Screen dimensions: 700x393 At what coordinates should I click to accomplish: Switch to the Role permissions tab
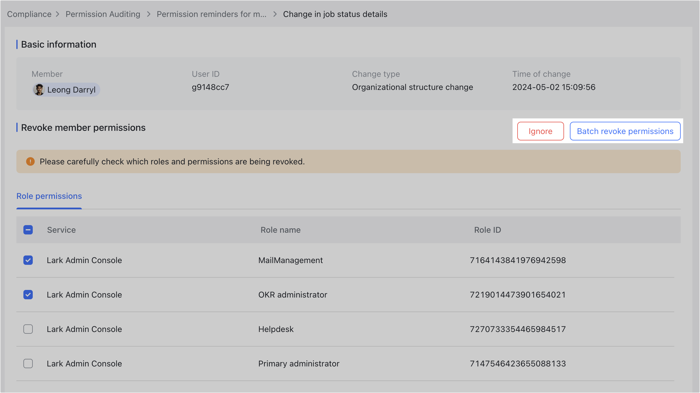(x=49, y=196)
